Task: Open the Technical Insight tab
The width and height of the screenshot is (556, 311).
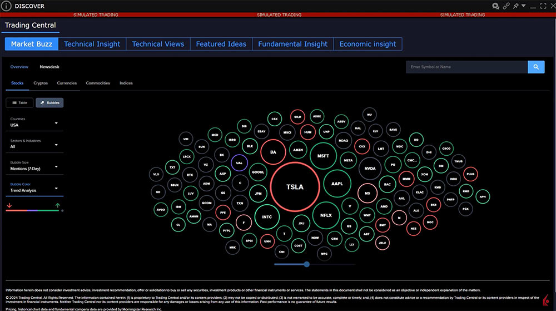Action: pyautogui.click(x=92, y=44)
